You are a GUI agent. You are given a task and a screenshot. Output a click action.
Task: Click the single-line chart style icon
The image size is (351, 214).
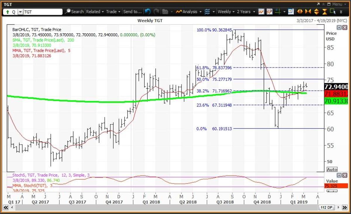point(261,12)
